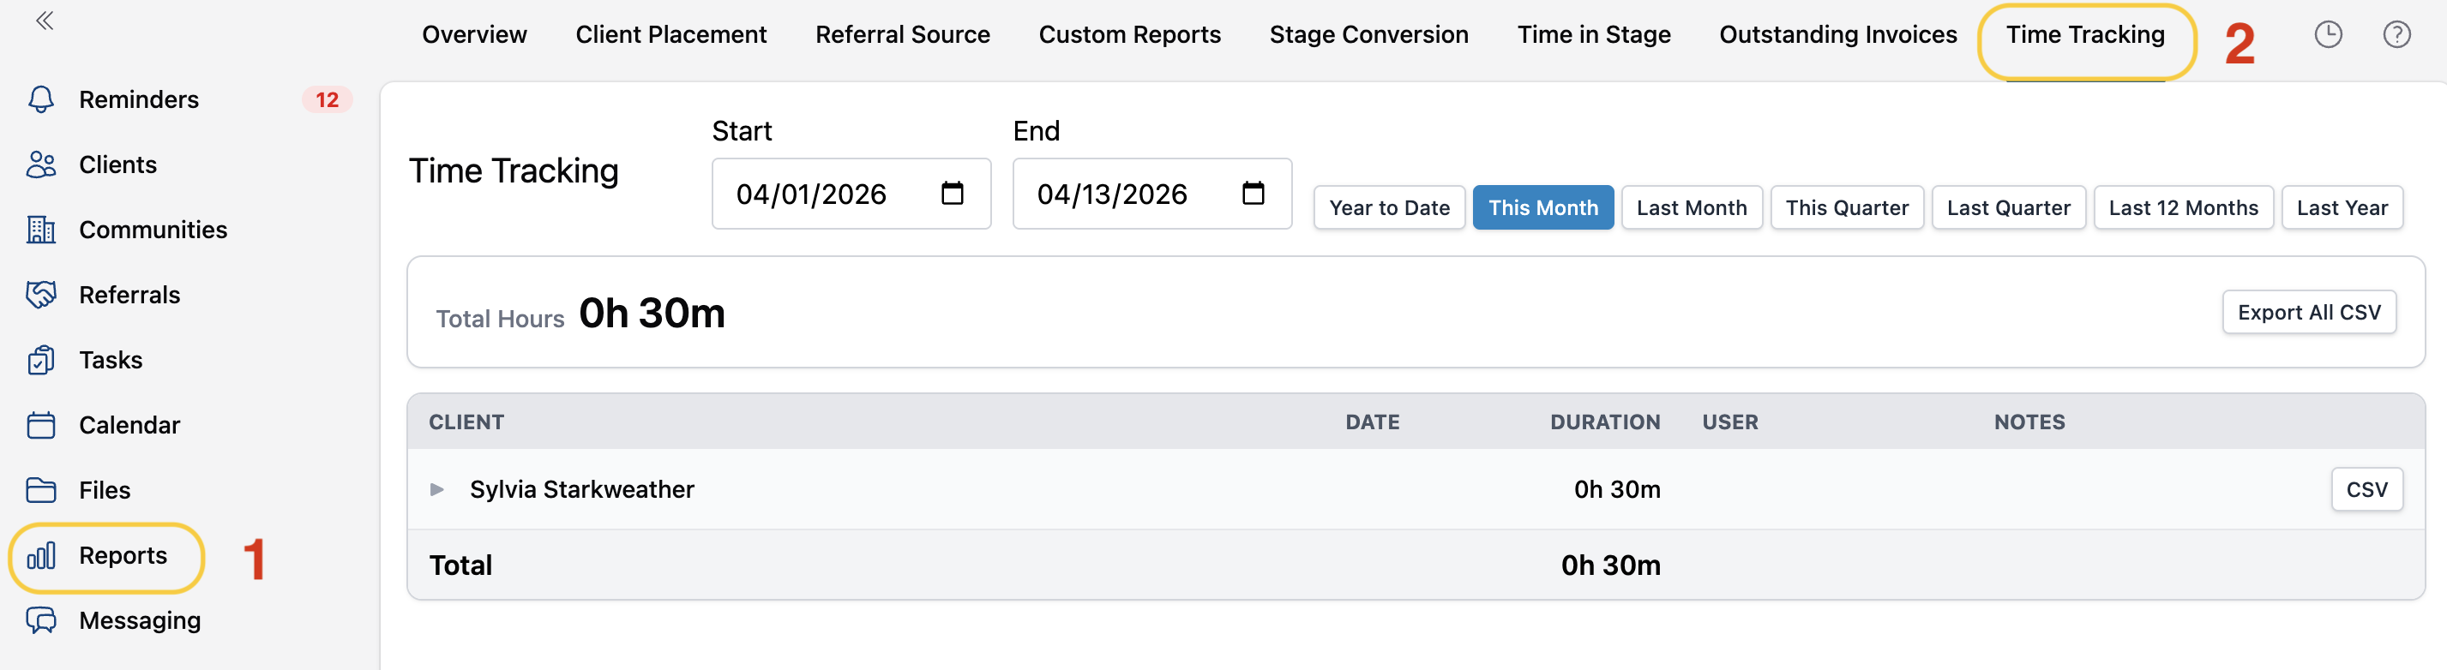This screenshot has height=670, width=2447.
Task: Open the Outstanding Invoices tab
Action: [1837, 35]
